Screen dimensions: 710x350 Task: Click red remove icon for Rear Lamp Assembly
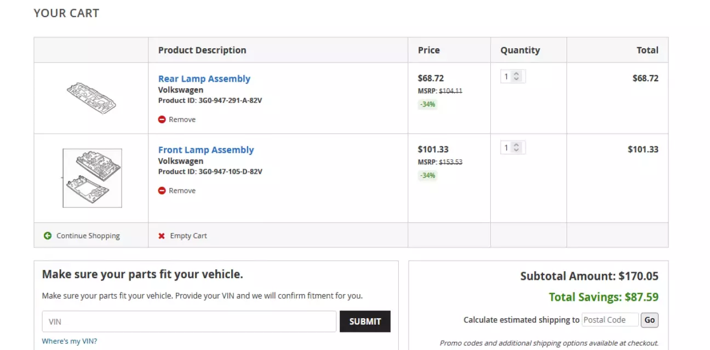pos(162,119)
